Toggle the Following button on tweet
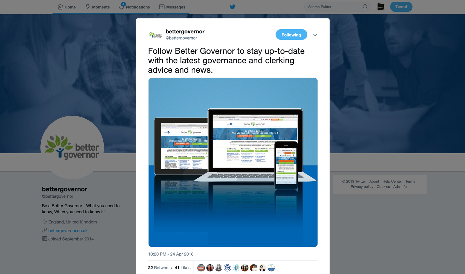Screen dimensions: 465x274 coord(291,35)
